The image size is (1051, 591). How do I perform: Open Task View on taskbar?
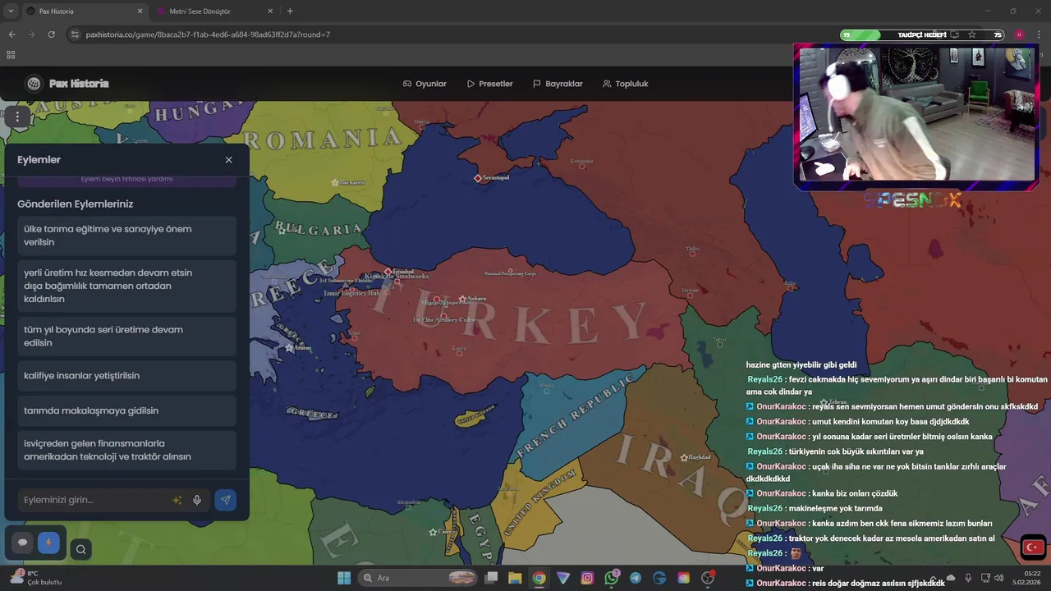point(491,578)
